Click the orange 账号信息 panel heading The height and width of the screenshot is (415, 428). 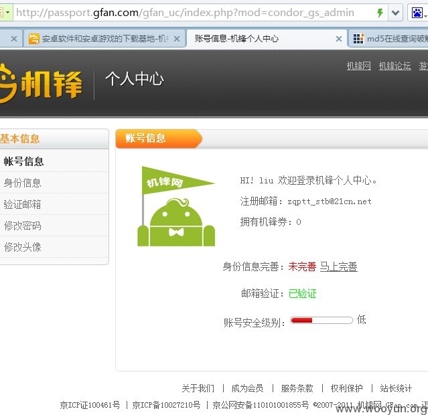tap(159, 139)
